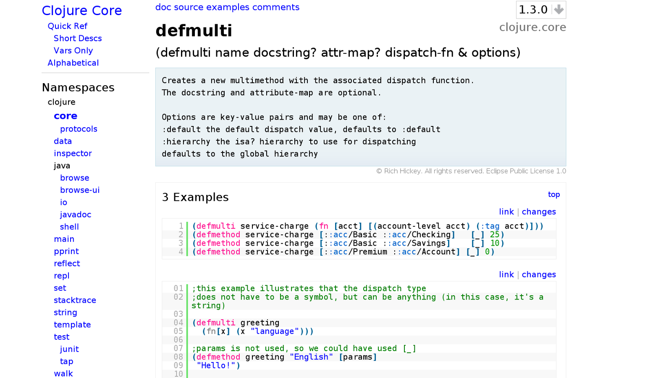Open the stacktrace namespace
This screenshot has width=658, height=378.
click(x=75, y=300)
